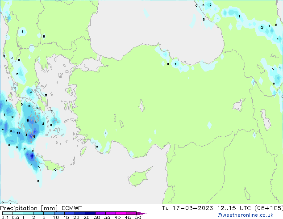Click the darkest blue precipitation cell near Crete

pyautogui.click(x=32, y=156)
